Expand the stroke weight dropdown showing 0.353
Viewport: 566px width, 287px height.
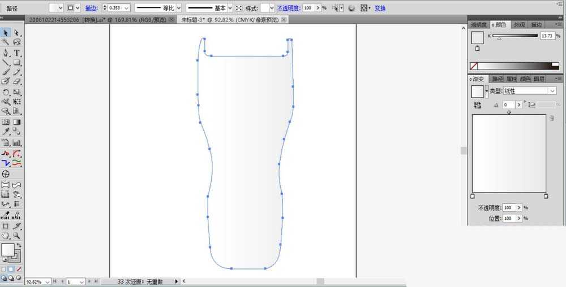click(x=126, y=8)
